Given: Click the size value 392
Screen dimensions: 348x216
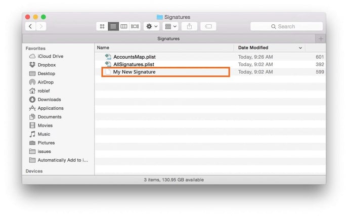Looking at the screenshot, I should click(320, 64).
